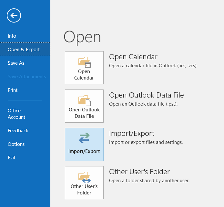Open the Info menu item
Viewport: 224px width, 207px height.
pyautogui.click(x=12, y=36)
